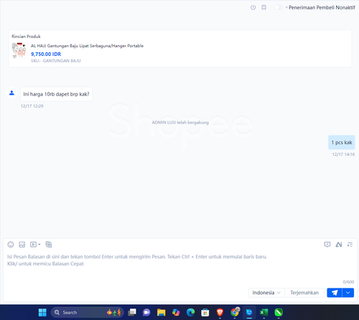Open Microsoft Store from taskbar
The height and width of the screenshot is (320, 359).
[205, 312]
